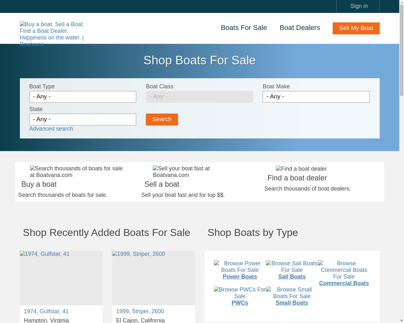
Task: Click the Find a boat dealer image
Action: (301, 169)
